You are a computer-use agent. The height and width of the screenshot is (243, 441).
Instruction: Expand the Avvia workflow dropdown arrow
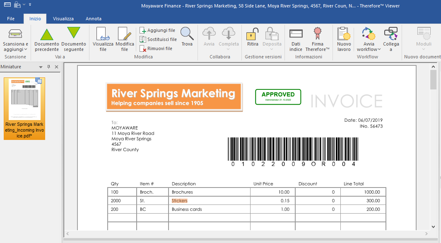(x=379, y=50)
